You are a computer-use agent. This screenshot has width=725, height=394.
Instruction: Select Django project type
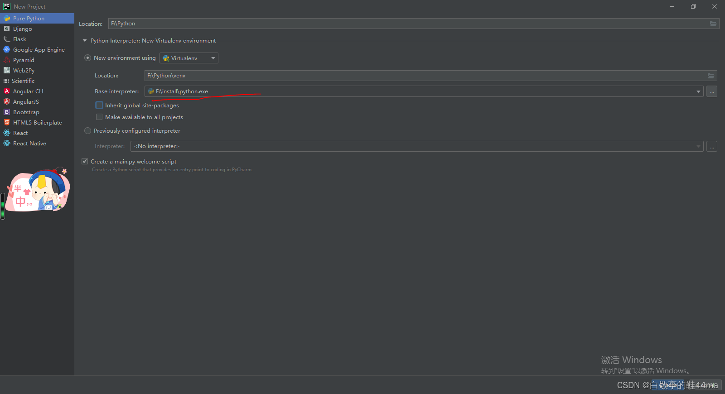pos(37,29)
